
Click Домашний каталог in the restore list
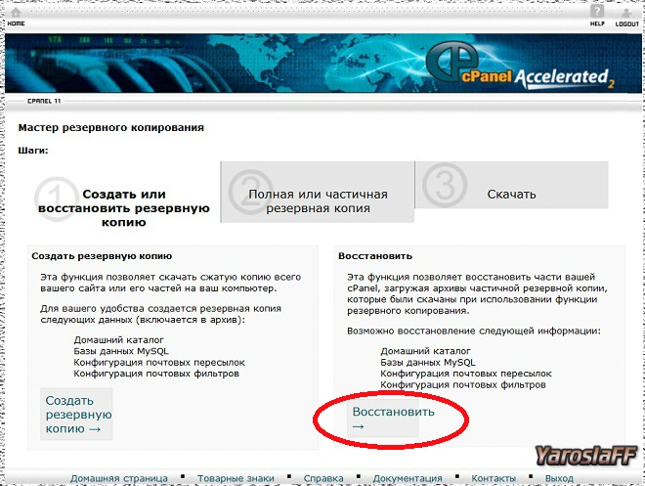[x=426, y=351]
